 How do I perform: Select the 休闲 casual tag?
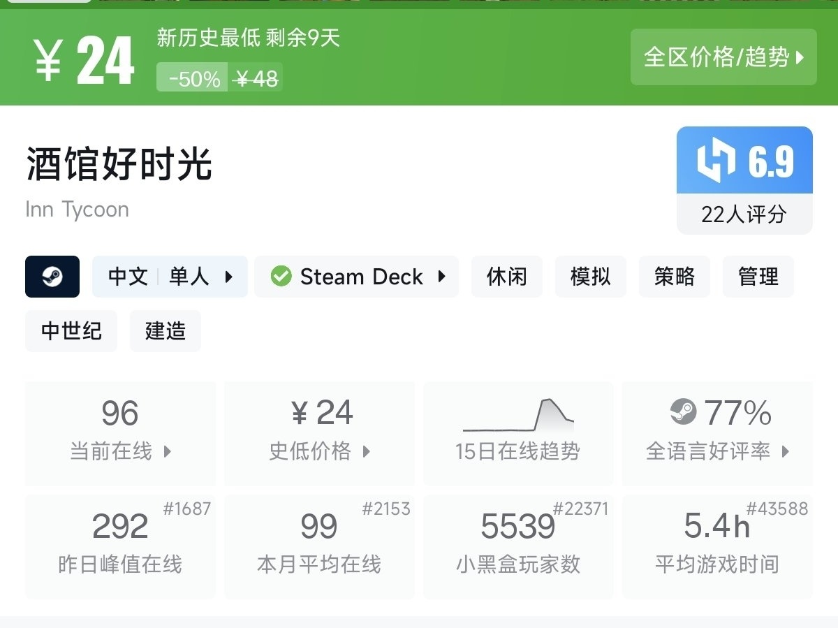point(507,277)
